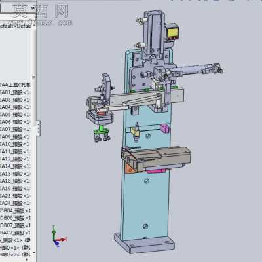This screenshot has height=262, width=262.
Task: Select the IA10 component in the tree
Action: click(x=15, y=144)
